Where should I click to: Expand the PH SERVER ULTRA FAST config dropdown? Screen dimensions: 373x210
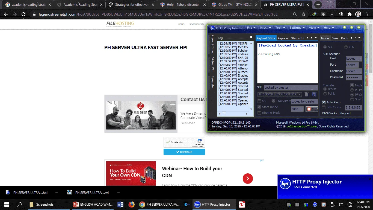300,94
